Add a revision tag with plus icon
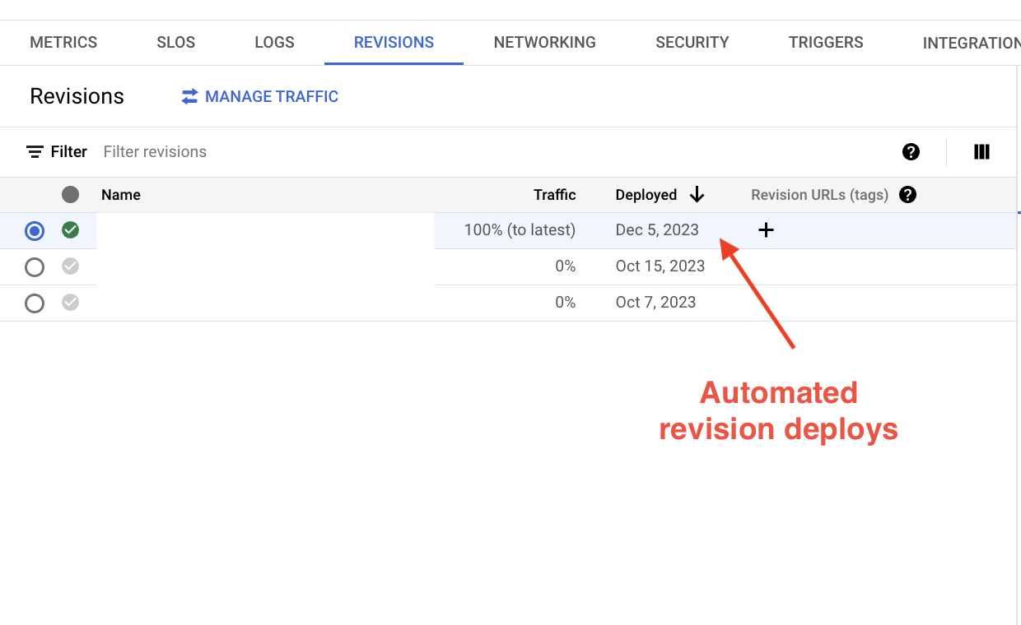1021x625 pixels. (766, 230)
